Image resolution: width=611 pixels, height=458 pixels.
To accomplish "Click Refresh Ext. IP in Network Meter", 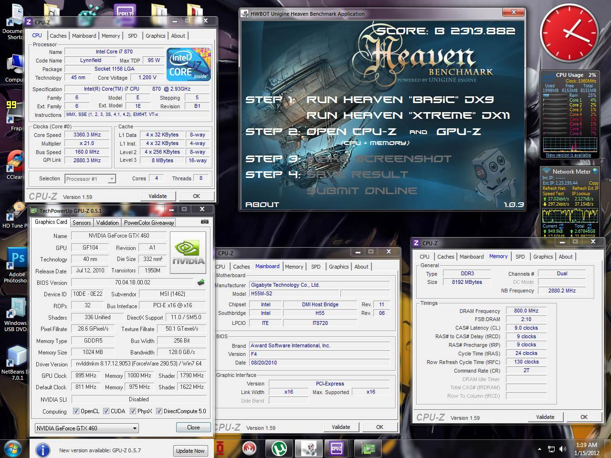I will 586,188.
